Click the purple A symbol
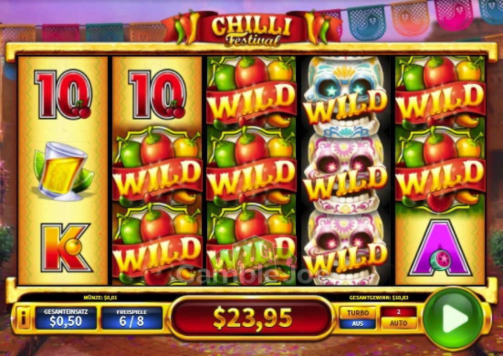This screenshot has width=503, height=356. pos(440,248)
